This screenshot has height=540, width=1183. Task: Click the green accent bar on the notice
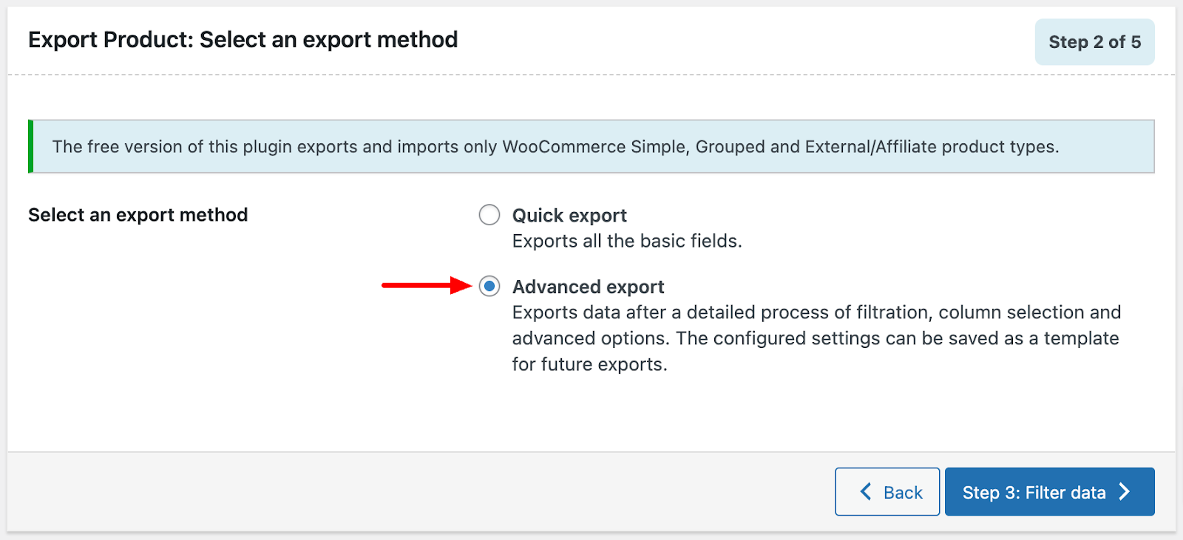pyautogui.click(x=30, y=147)
